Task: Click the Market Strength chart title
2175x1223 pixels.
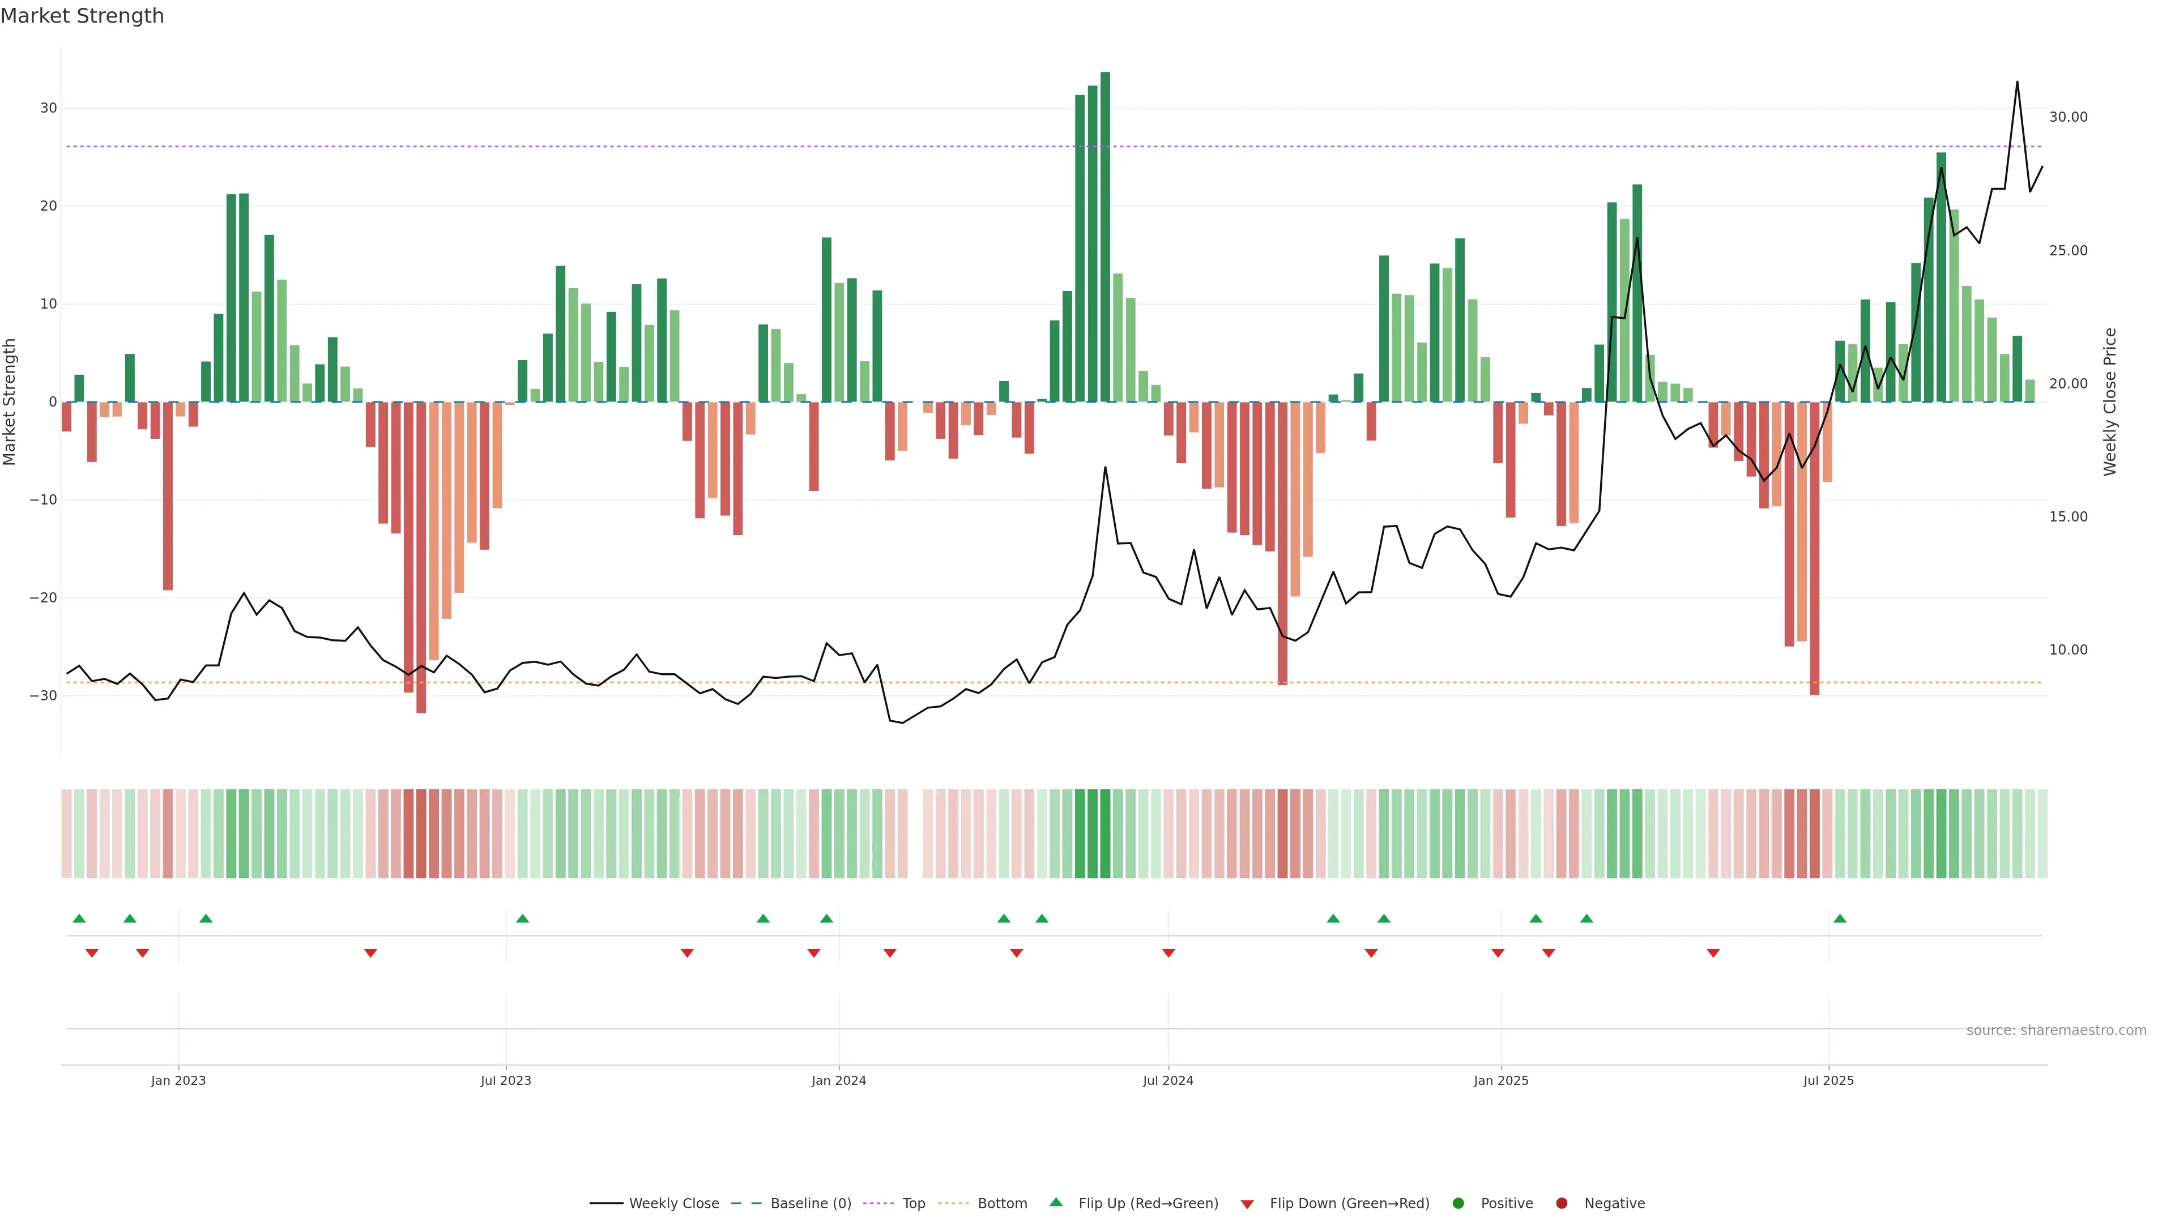Action: 82,16
